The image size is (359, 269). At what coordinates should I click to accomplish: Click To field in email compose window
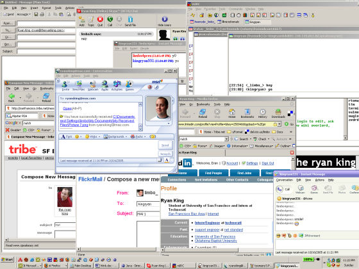pos(46,30)
